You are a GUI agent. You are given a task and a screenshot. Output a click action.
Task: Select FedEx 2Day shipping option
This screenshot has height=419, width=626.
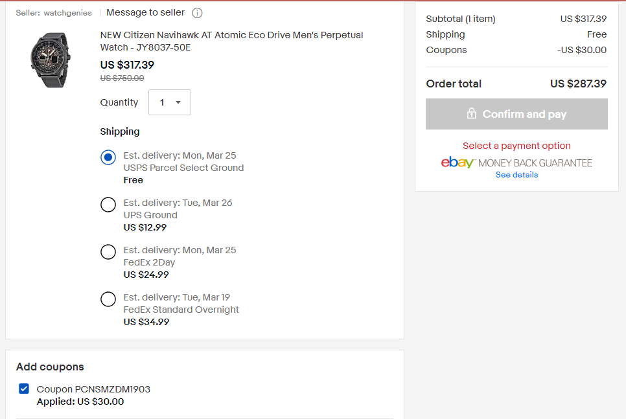(x=108, y=252)
